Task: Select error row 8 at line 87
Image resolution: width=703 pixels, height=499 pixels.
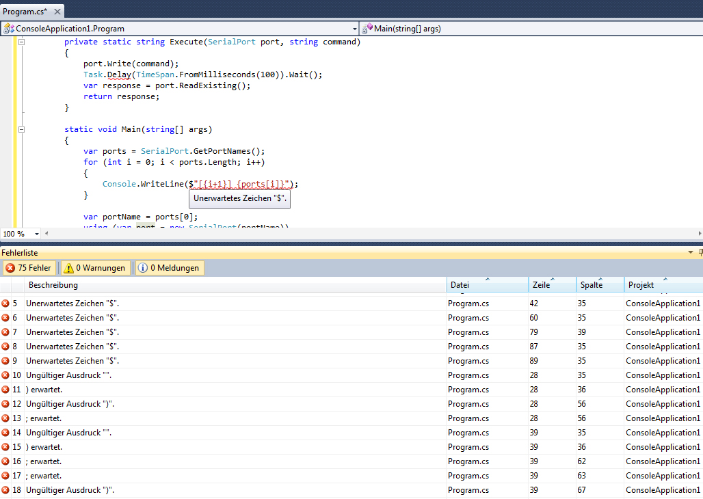Action: tap(351, 347)
